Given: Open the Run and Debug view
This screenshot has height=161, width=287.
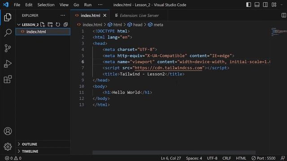Looking at the screenshot, I should pos(8,64).
